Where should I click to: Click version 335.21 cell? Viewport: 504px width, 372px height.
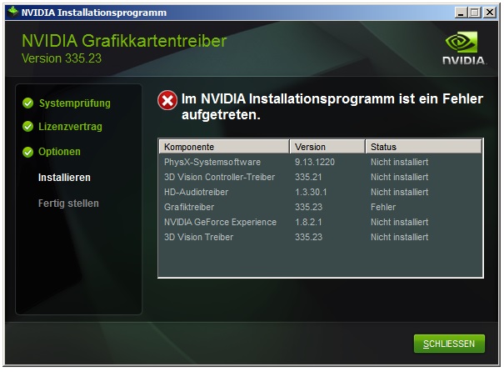pos(308,177)
